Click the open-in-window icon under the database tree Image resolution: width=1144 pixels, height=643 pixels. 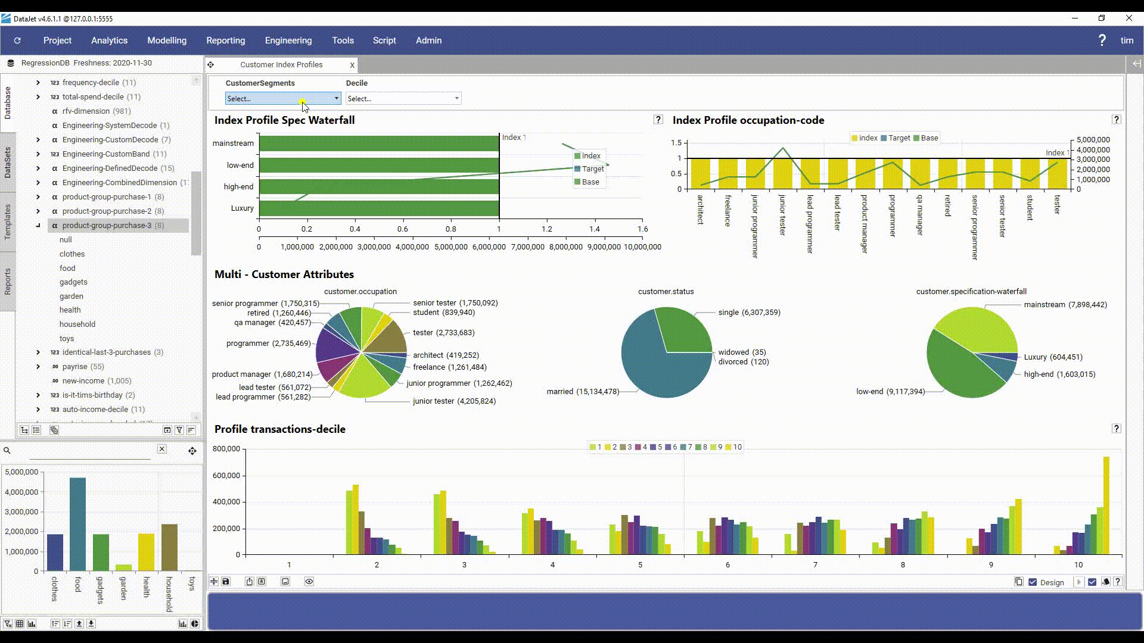pyautogui.click(x=167, y=430)
